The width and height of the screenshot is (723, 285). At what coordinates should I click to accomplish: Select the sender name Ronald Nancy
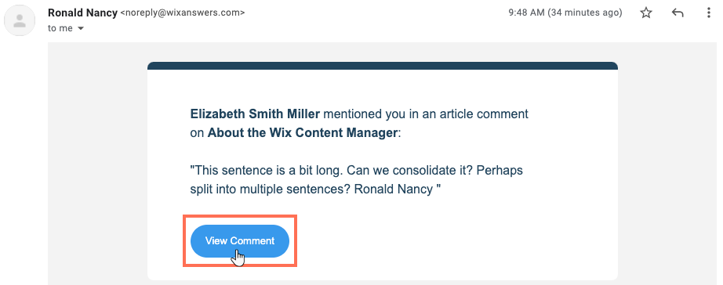82,13
